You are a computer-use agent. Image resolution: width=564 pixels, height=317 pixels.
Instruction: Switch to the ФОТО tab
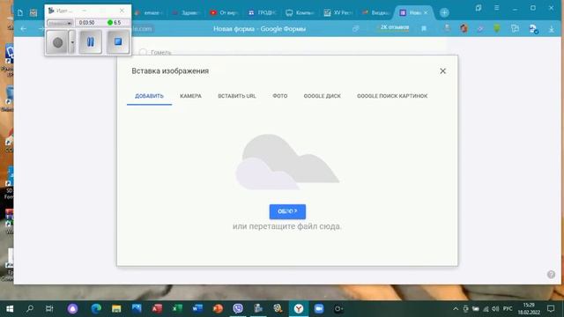pyautogui.click(x=280, y=96)
